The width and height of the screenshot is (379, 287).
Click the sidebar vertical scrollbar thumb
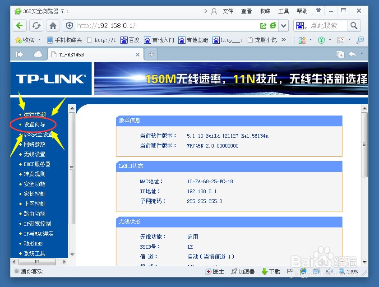point(72,168)
